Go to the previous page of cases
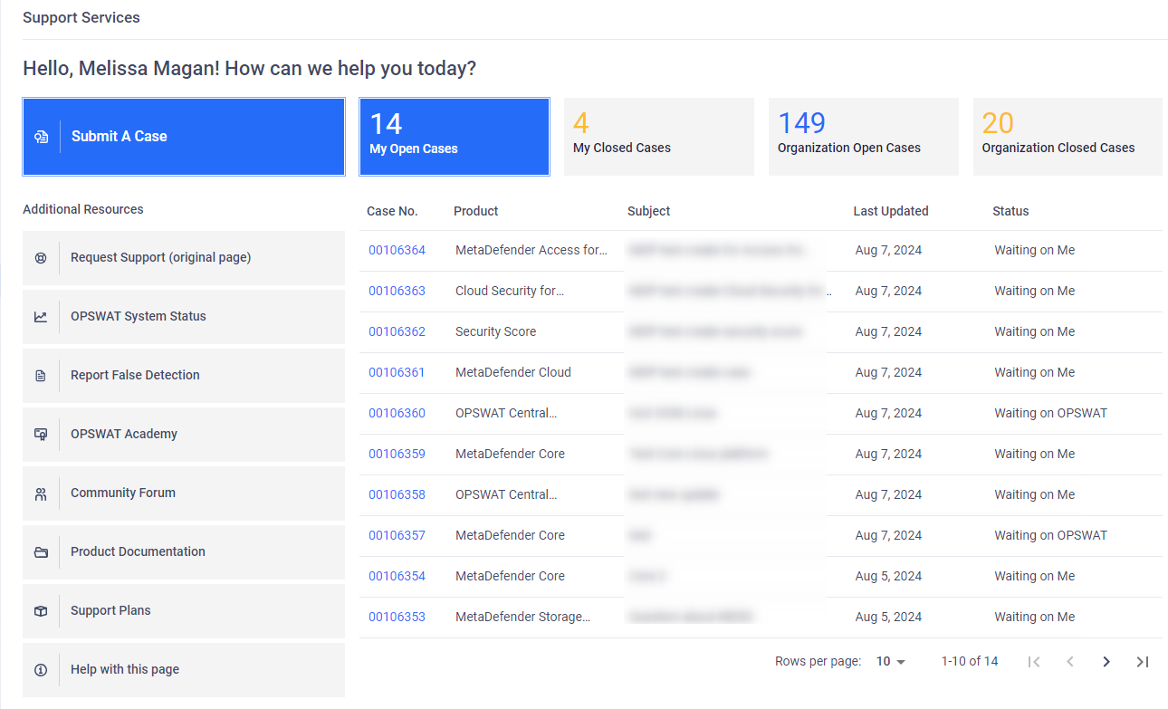This screenshot has height=709, width=1168. pyautogui.click(x=1070, y=662)
